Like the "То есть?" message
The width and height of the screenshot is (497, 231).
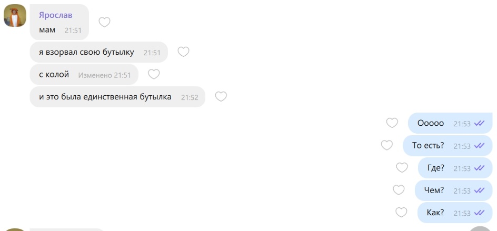click(x=386, y=145)
